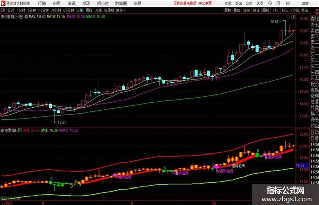Open the 选项 menu
Screen dimensions: 319x205
pos(259,3)
